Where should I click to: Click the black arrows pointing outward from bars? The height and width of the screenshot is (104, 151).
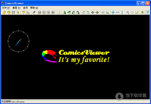pyautogui.click(x=93, y=12)
